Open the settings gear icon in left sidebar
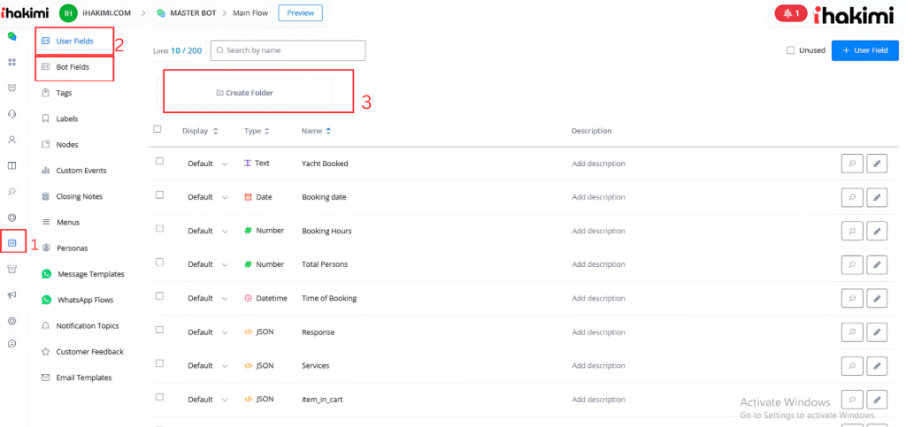The width and height of the screenshot is (906, 427). pos(12,320)
